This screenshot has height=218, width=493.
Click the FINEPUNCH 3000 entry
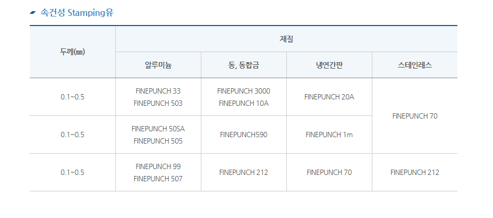[x=244, y=91]
